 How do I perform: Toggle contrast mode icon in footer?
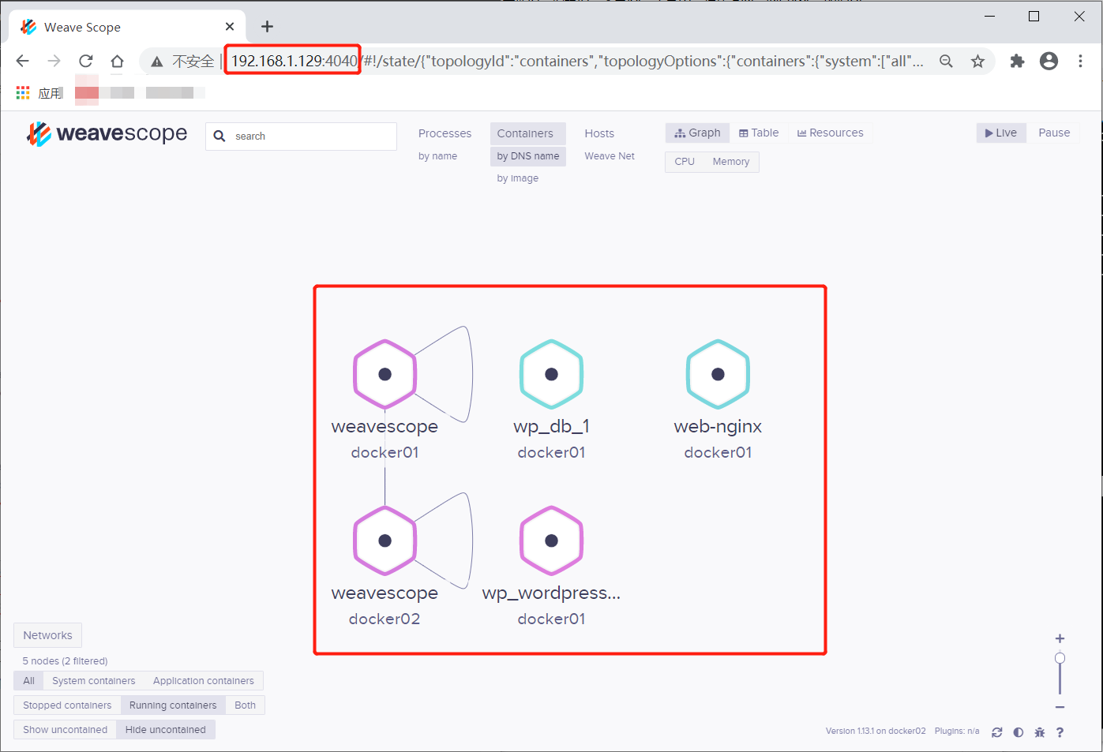click(x=1019, y=732)
